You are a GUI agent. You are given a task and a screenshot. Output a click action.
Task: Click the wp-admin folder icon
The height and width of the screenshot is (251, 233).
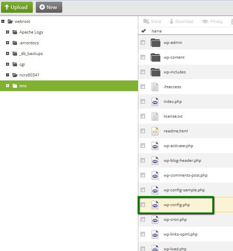point(155,43)
